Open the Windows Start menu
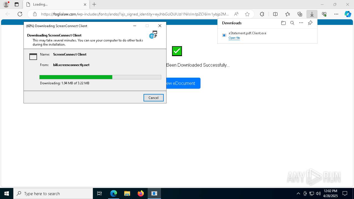This screenshot has width=354, height=199. pos(7,193)
